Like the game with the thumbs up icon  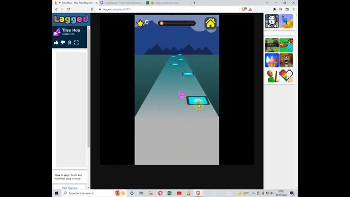click(x=56, y=43)
